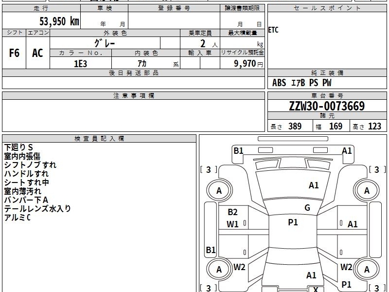Click chassis number ZZW30-0073669
Viewport: 389px width, 292px height.
point(327,106)
